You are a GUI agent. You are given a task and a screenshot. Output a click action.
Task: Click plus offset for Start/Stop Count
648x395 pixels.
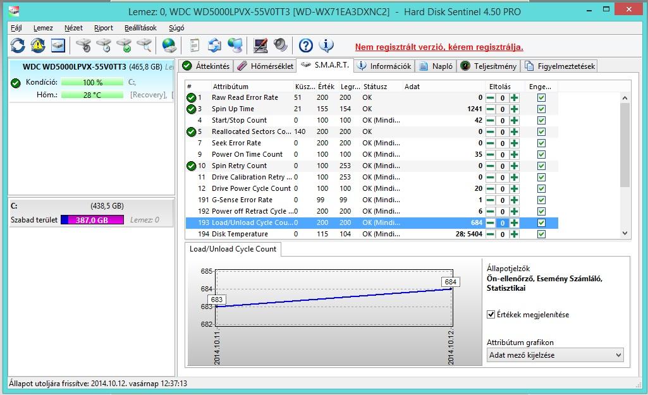[514, 121]
